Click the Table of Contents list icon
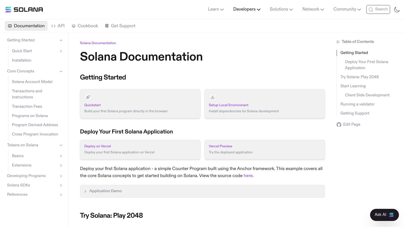Screen dimensions: 405x227 [x=338, y=42]
